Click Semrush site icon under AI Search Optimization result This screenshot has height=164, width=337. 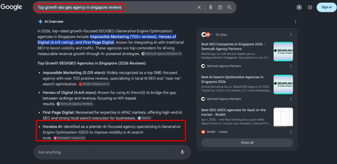[x=203, y=99]
